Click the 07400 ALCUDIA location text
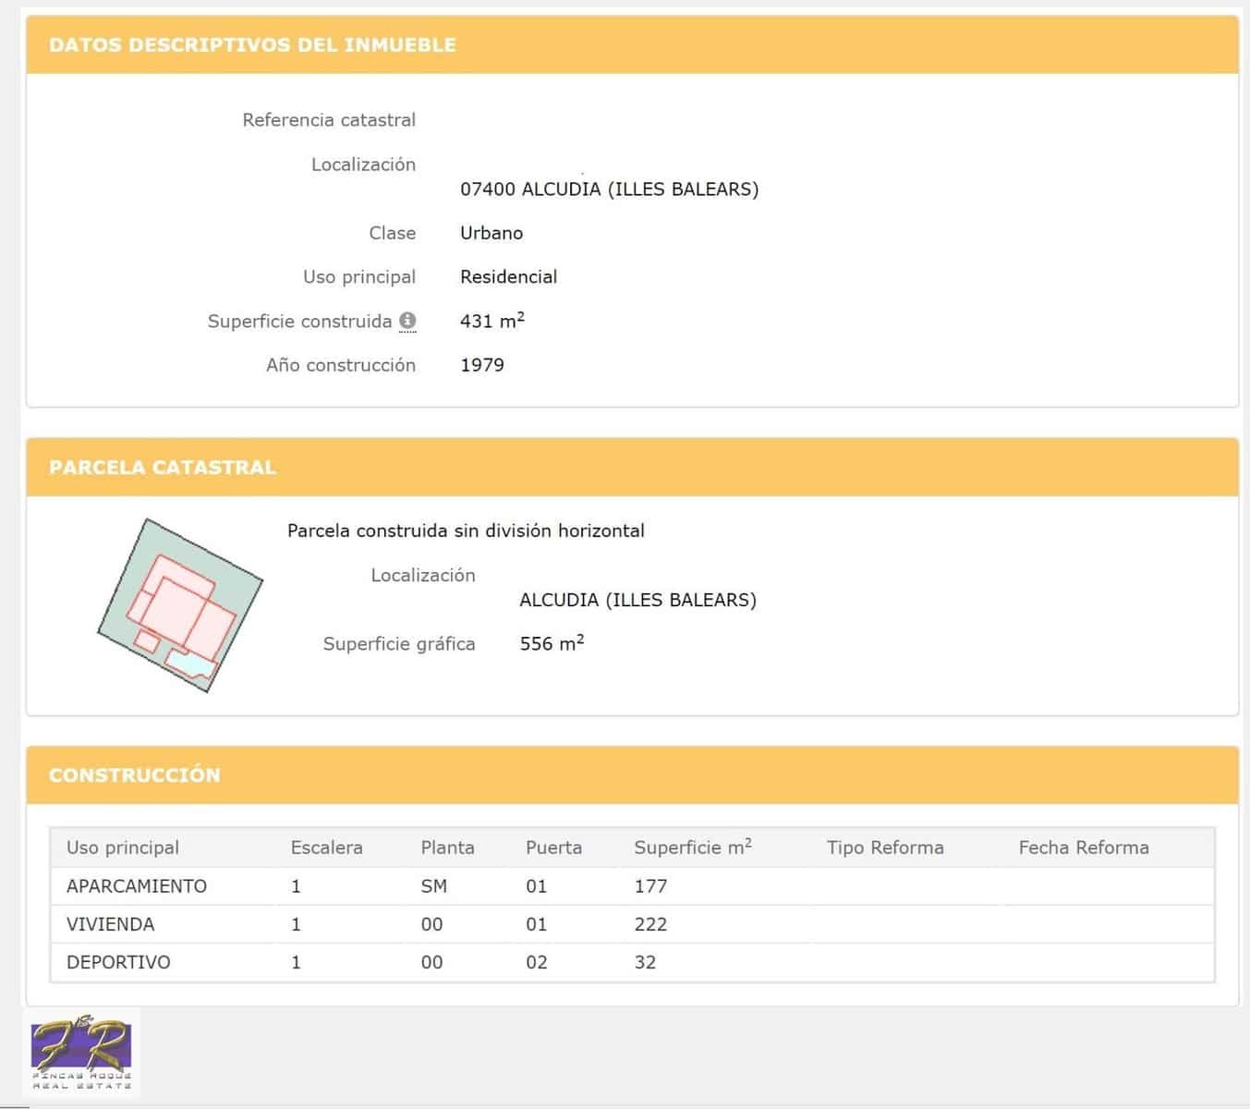Image resolution: width=1250 pixels, height=1109 pixels. tap(609, 189)
